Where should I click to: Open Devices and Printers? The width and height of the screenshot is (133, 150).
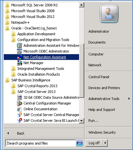click(x=104, y=88)
